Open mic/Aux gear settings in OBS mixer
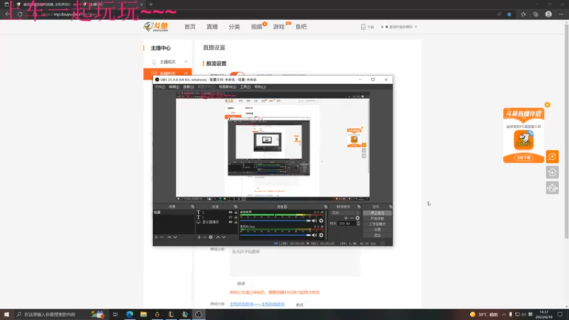The height and width of the screenshot is (320, 569). point(321,235)
